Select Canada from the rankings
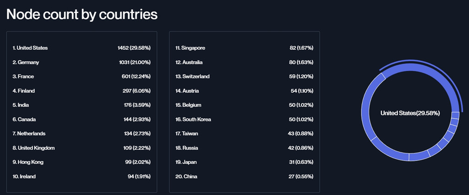 tap(82, 119)
